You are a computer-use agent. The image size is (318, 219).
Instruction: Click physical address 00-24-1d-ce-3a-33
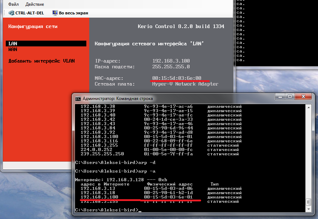pos(168,119)
